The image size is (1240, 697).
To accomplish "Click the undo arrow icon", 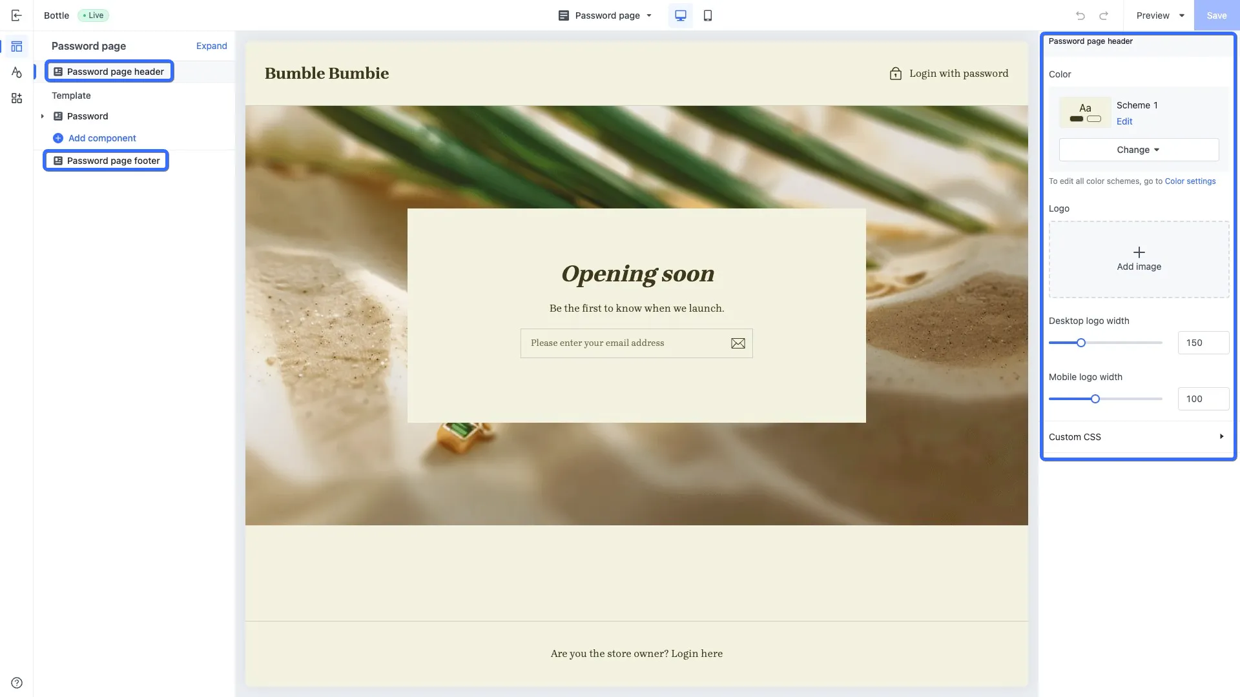I will pyautogui.click(x=1080, y=15).
